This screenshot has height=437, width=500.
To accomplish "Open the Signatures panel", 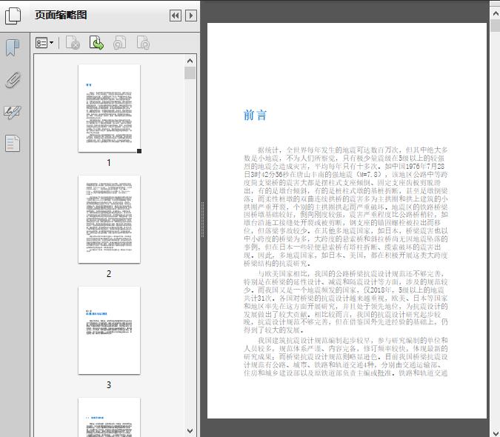I will click(x=13, y=112).
